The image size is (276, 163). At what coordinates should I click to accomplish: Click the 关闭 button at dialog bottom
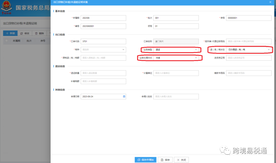181,160
